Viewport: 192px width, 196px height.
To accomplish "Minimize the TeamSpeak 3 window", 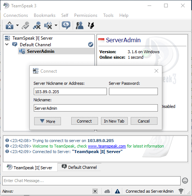I will coord(149,6).
